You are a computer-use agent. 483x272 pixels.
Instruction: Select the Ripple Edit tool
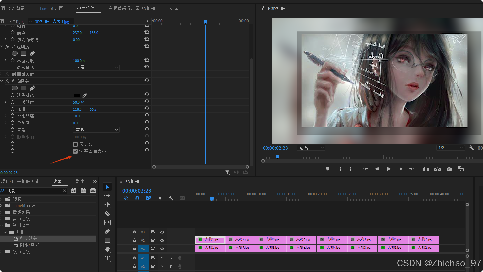pyautogui.click(x=107, y=204)
